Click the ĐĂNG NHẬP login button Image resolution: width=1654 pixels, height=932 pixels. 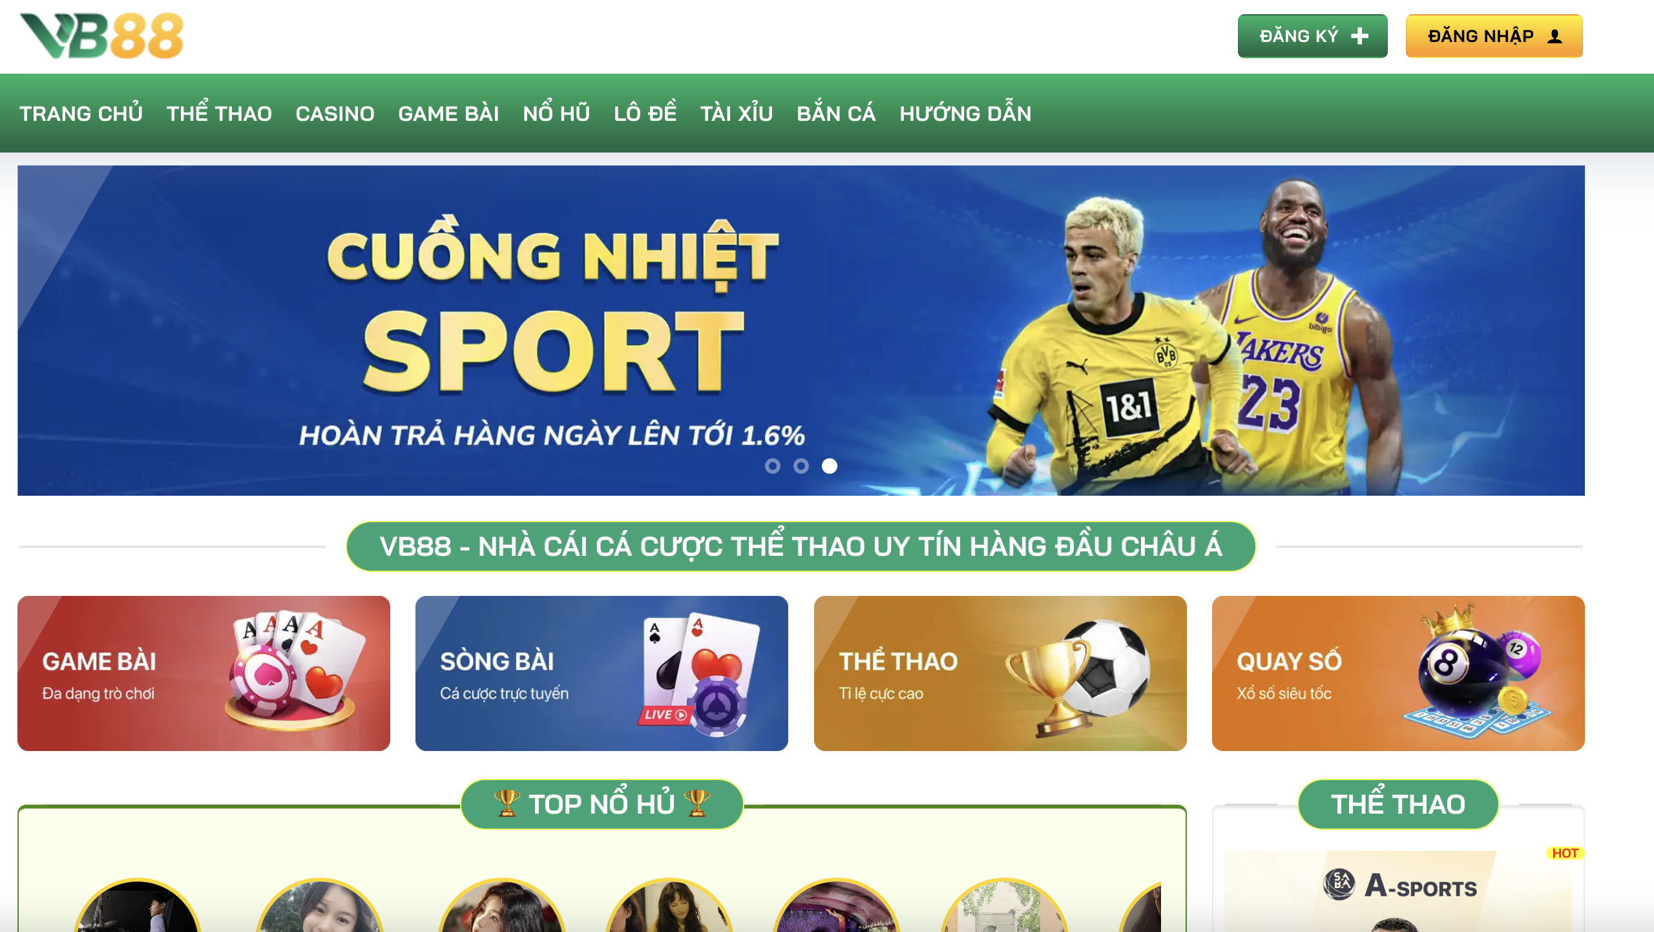(1494, 36)
